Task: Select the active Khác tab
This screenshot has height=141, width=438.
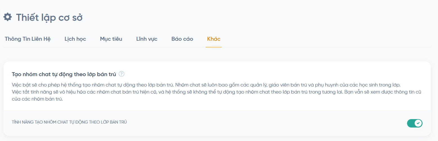Action: point(214,39)
